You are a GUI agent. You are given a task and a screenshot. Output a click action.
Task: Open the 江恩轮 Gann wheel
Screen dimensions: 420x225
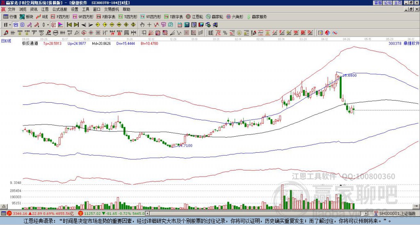[194, 16]
